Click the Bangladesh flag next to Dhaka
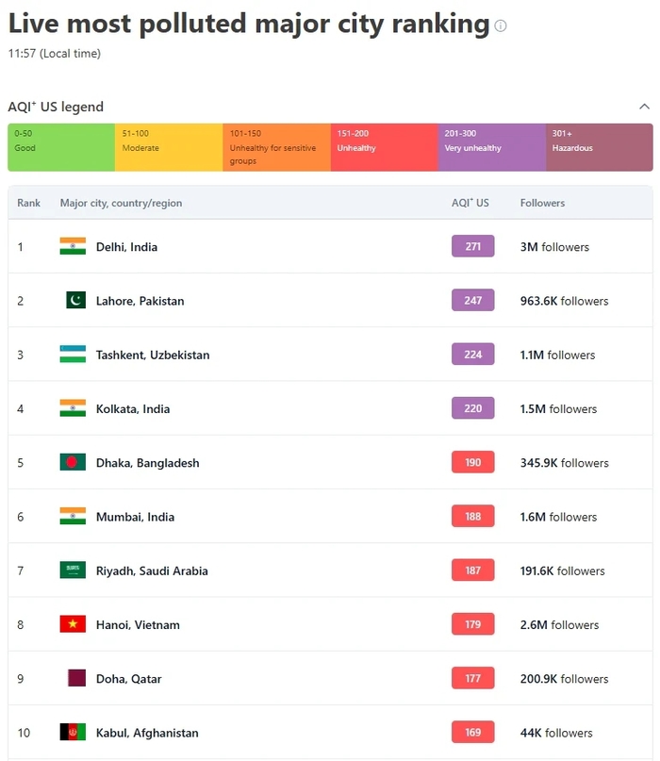Viewport: 660px width, 761px height. [x=73, y=462]
